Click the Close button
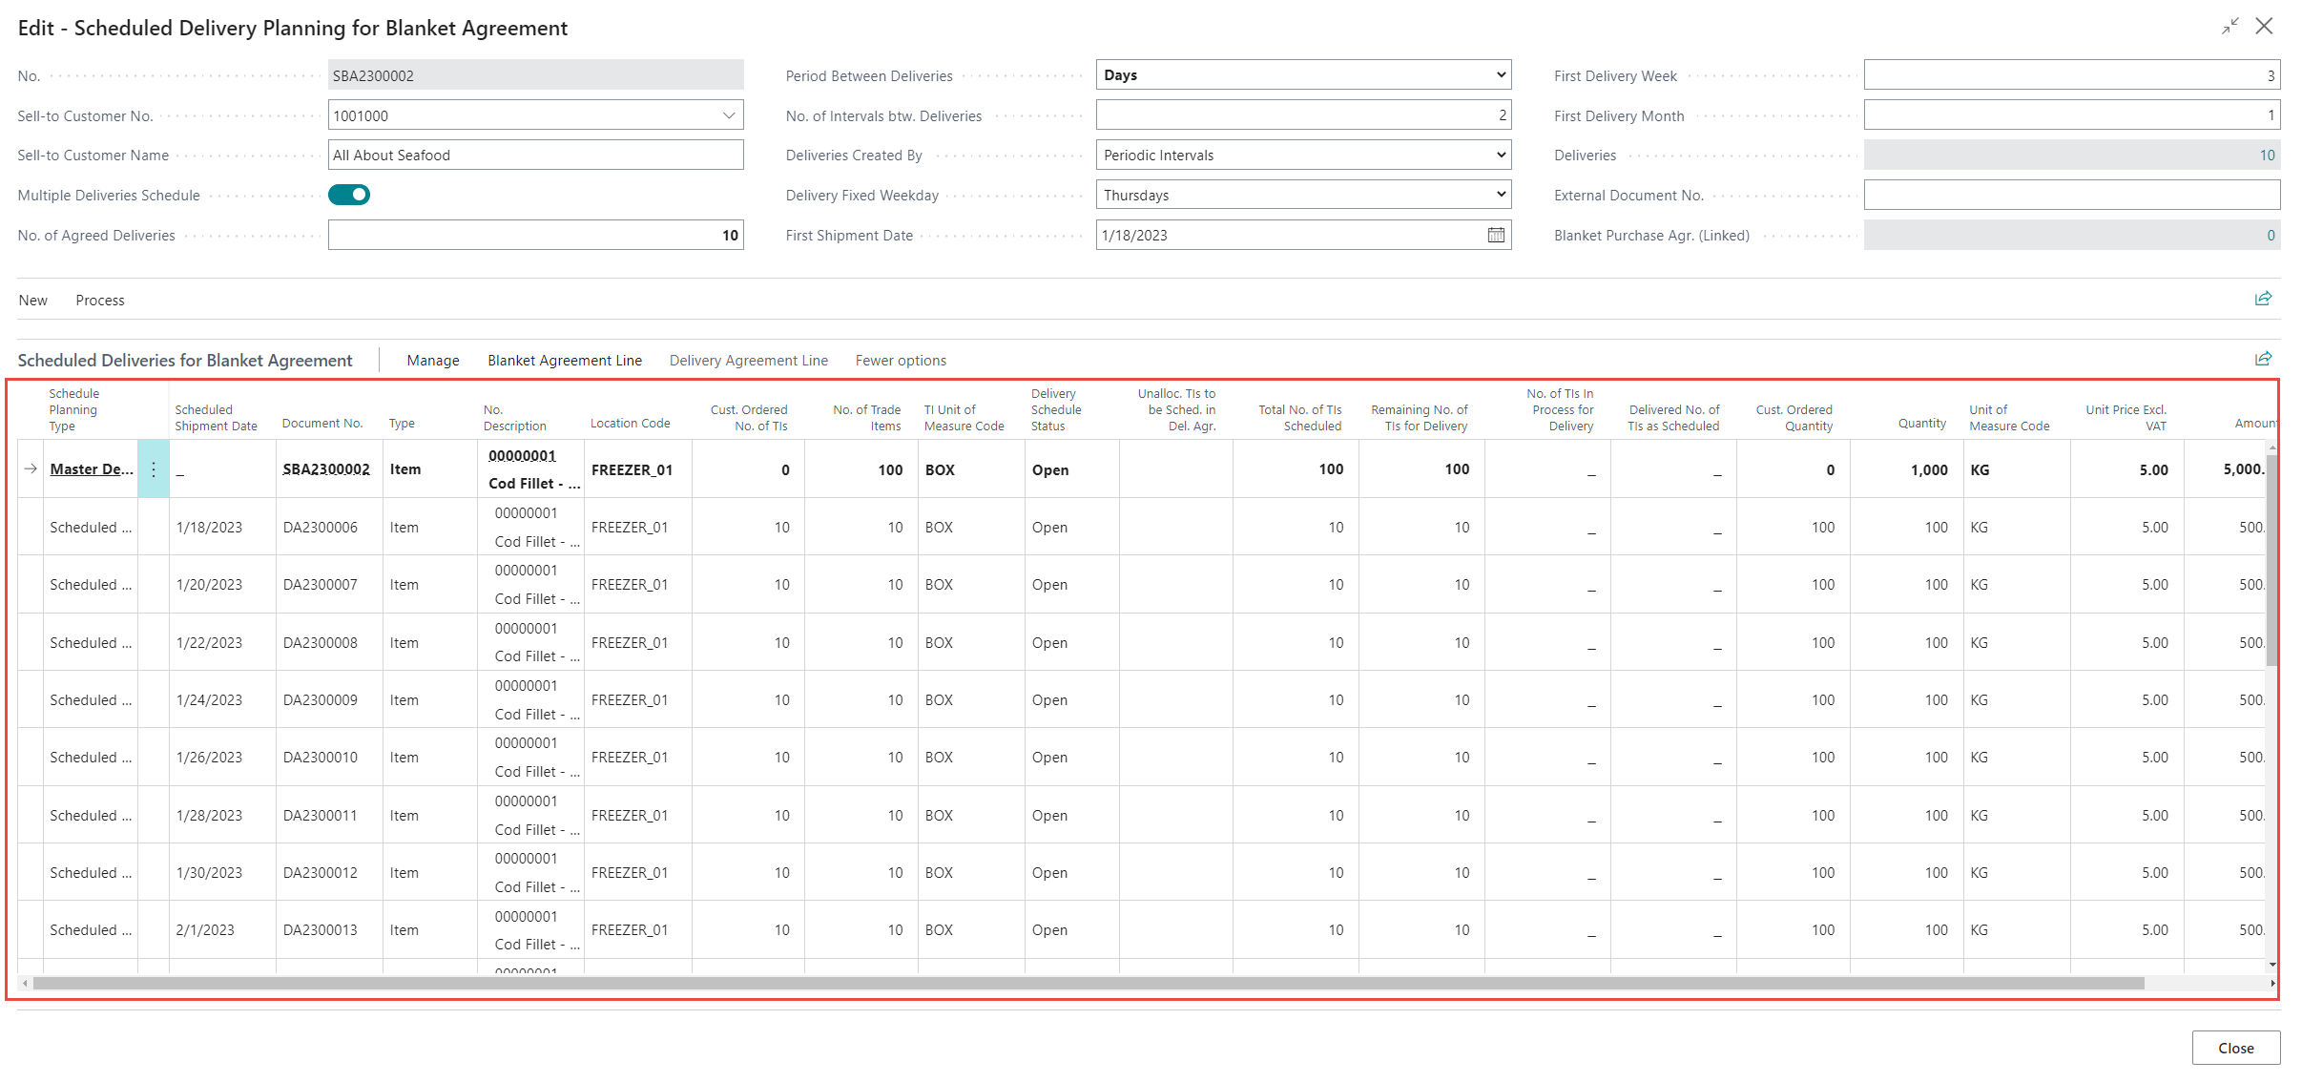This screenshot has width=2302, height=1082. point(2235,1048)
